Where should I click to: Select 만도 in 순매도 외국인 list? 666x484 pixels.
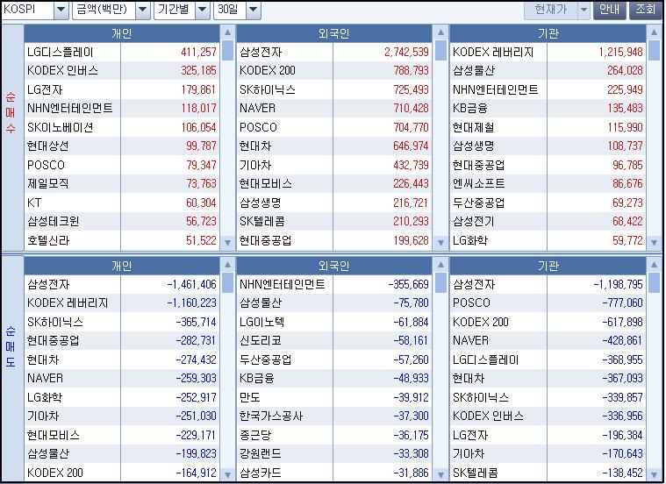[250, 397]
